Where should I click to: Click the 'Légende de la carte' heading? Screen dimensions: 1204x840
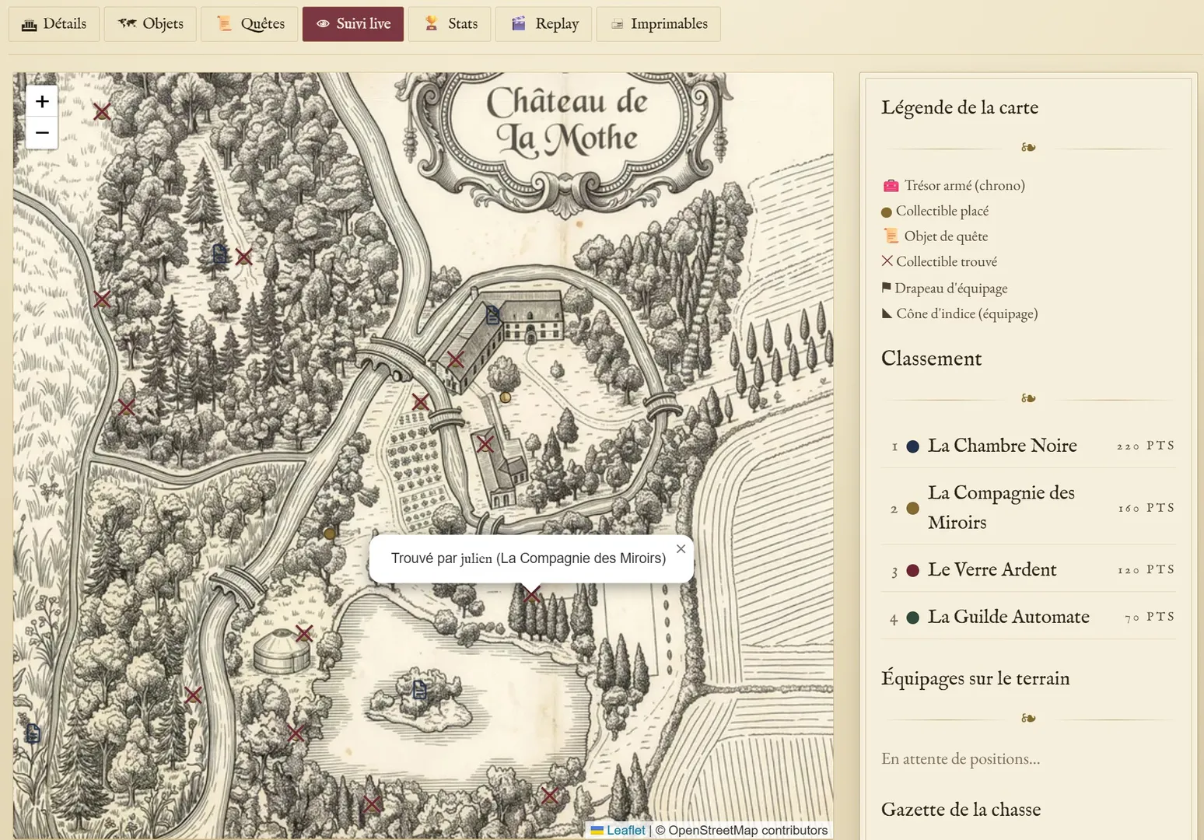click(960, 107)
